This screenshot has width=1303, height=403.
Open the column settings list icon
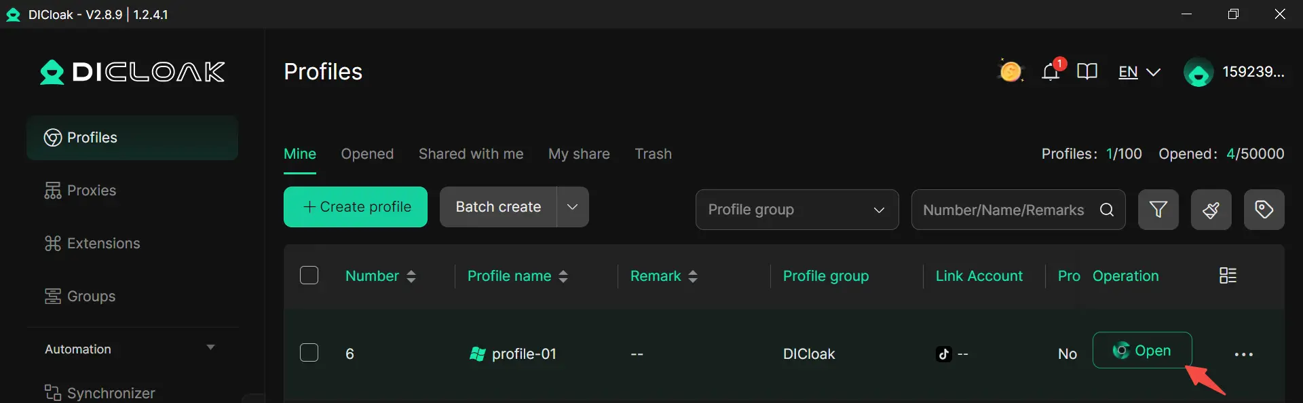[x=1228, y=275]
